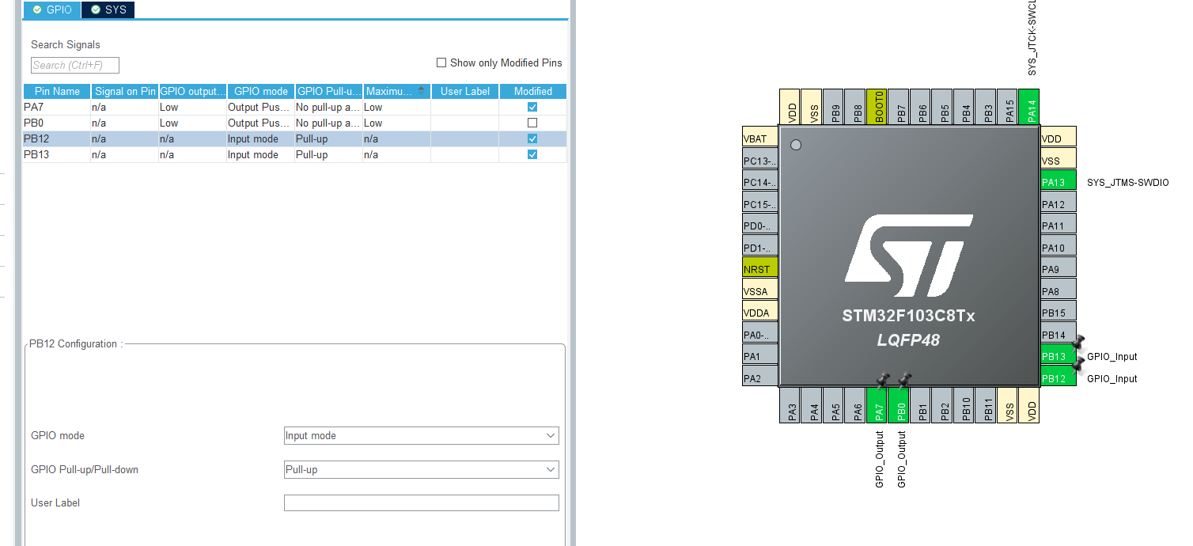The width and height of the screenshot is (1193, 546).
Task: Click pin PB11 on the chip
Action: point(987,404)
